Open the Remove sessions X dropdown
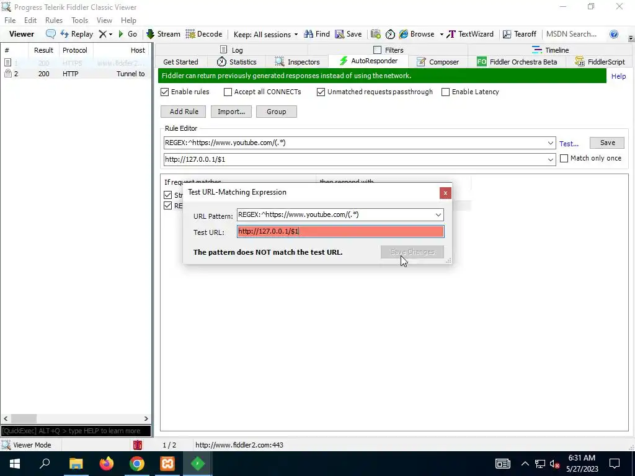 click(106, 34)
